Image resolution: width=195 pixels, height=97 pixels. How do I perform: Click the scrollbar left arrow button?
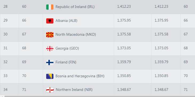pos(2,96)
